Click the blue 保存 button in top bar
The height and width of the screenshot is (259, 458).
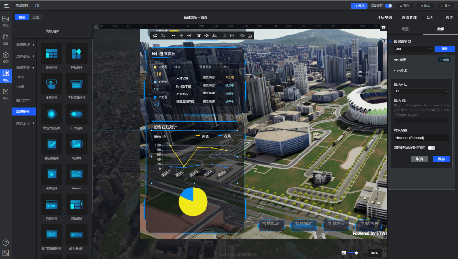359,6
